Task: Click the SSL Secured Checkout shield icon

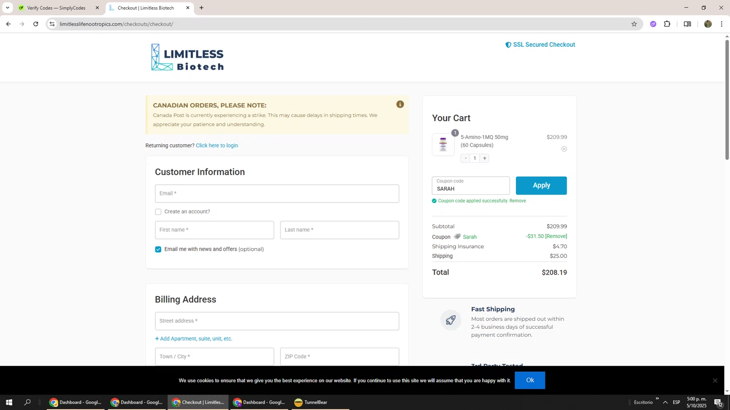Action: pyautogui.click(x=508, y=45)
